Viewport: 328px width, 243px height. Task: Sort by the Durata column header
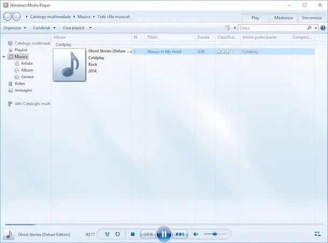[205, 37]
